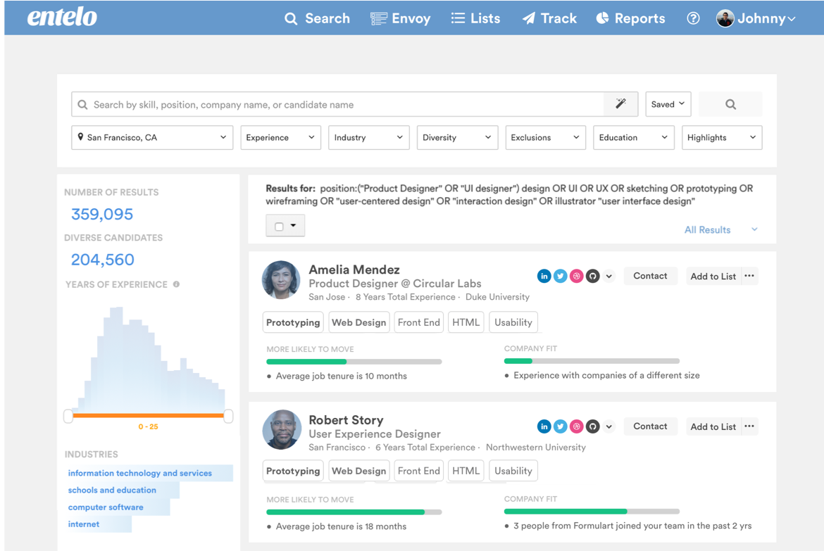Click the magic wand search icon
The image size is (824, 551).
[x=620, y=104]
